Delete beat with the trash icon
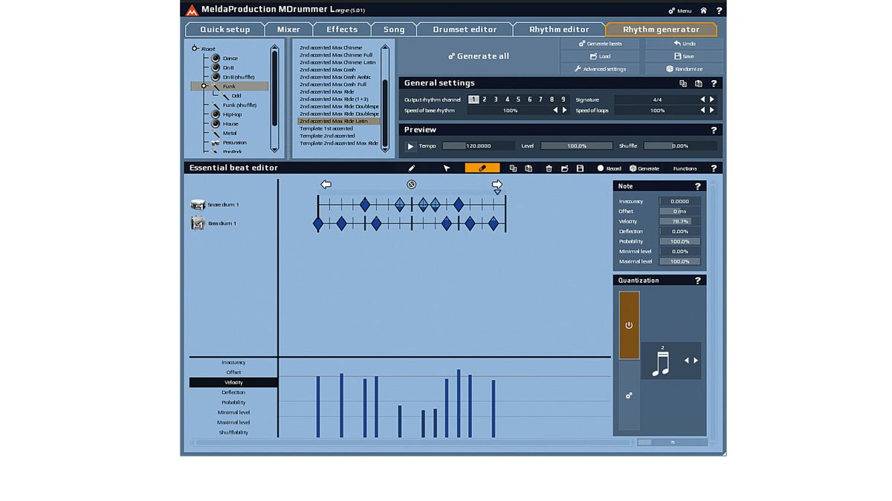This screenshot has height=501, width=892. click(x=549, y=168)
